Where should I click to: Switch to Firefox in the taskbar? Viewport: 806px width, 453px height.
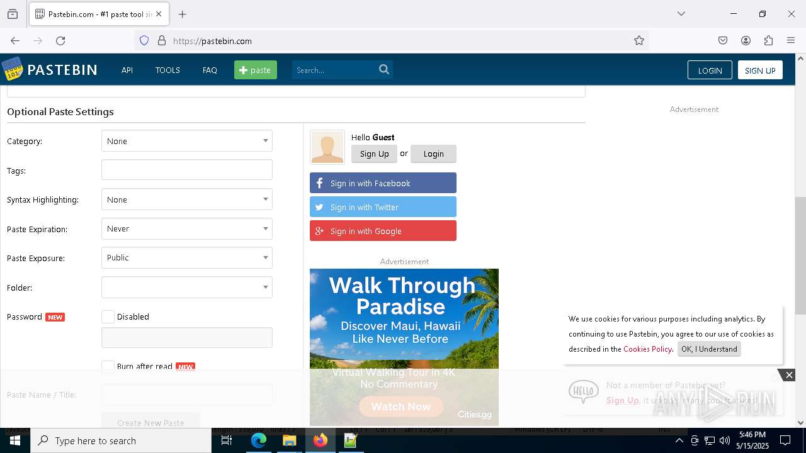click(x=320, y=440)
